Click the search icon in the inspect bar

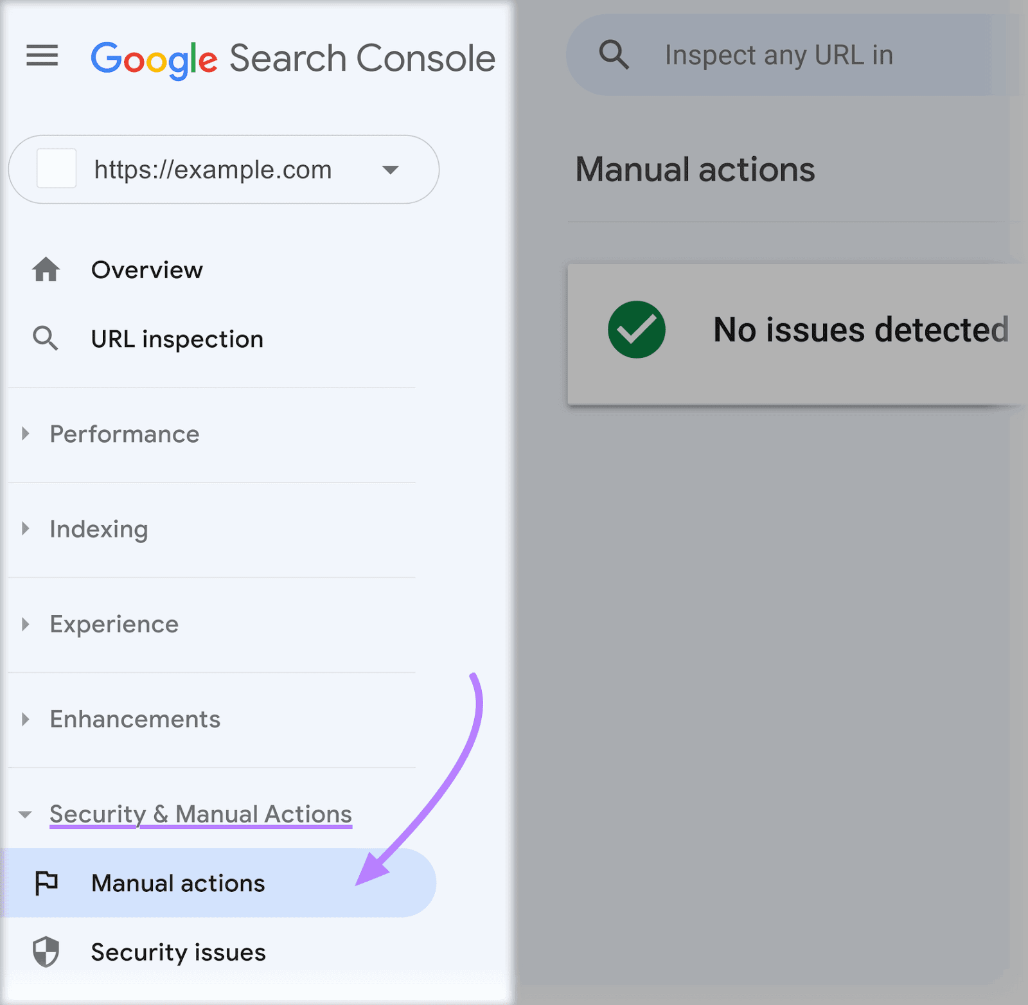click(x=614, y=55)
